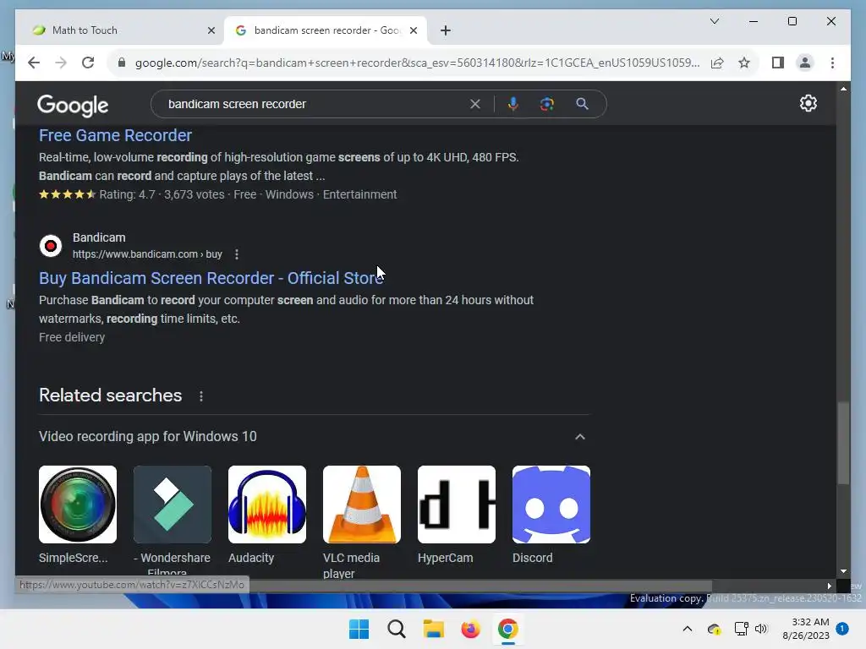866x649 pixels.
Task: Open options dots beside bandicam.com buy URL
Action: point(237,254)
